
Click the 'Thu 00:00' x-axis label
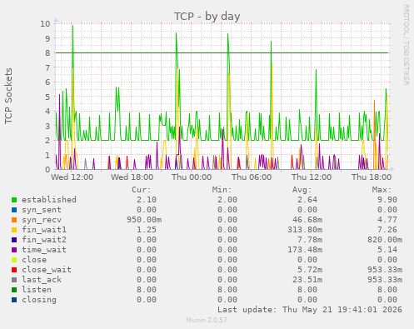click(x=192, y=177)
